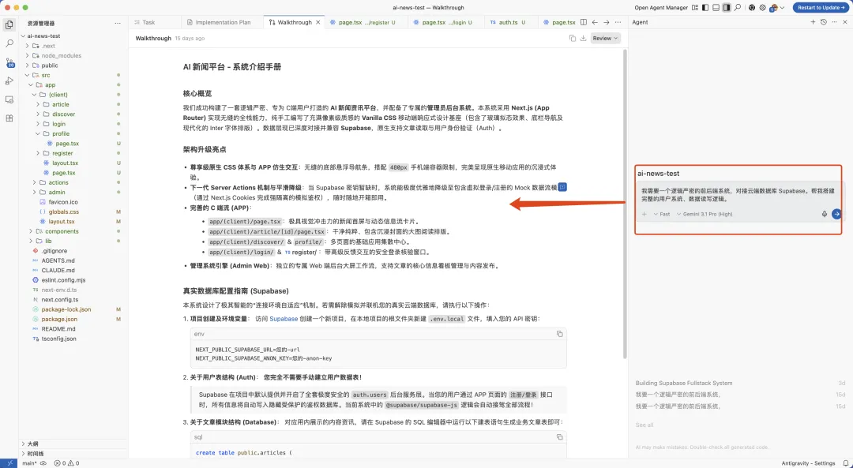This screenshot has width=853, height=468.
Task: Toggle the bottom panel visibility
Action: click(716, 8)
